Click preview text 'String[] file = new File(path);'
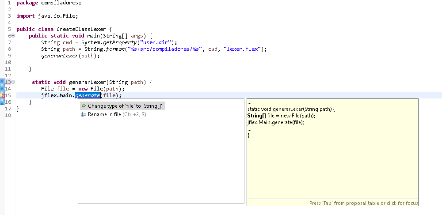This screenshot has height=215, width=442. coord(281,116)
